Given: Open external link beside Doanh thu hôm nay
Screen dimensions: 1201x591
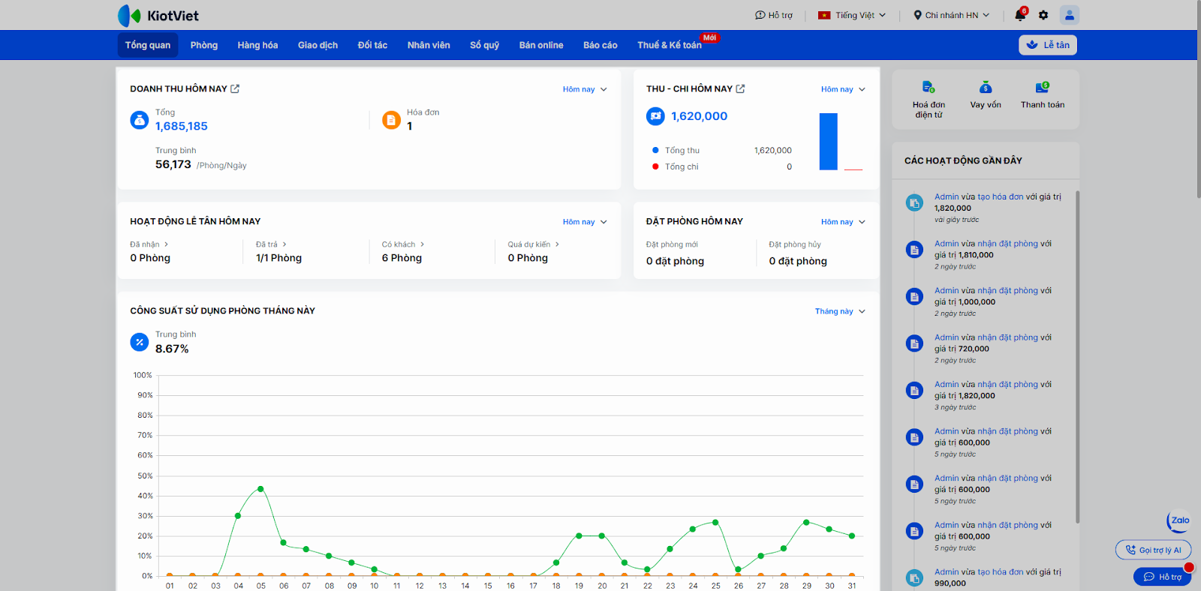Looking at the screenshot, I should pos(235,88).
